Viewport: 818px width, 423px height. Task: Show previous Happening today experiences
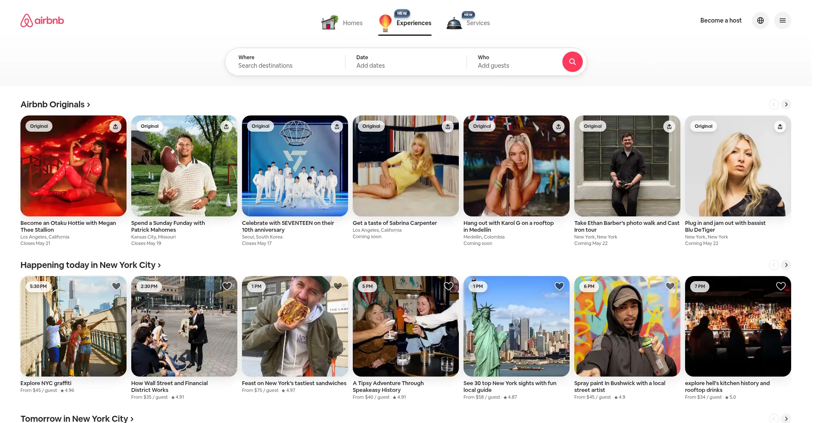pos(774,265)
